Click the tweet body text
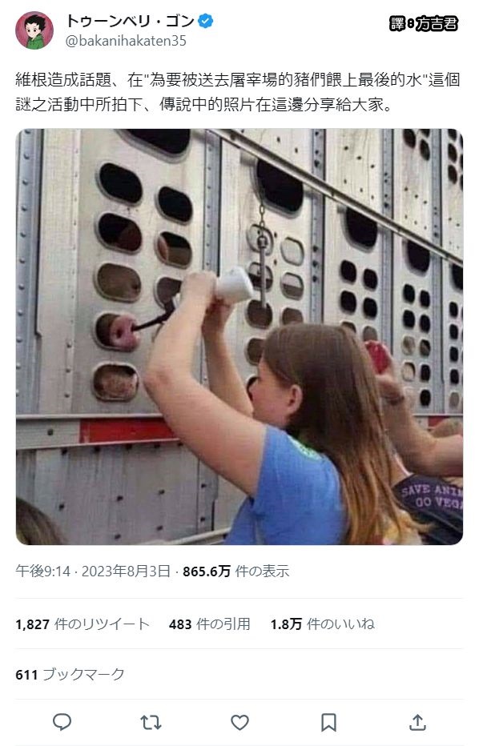Image resolution: width=479 pixels, height=746 pixels. [238, 92]
